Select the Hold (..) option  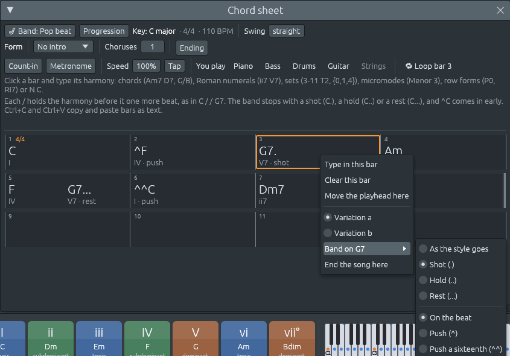pos(461,280)
